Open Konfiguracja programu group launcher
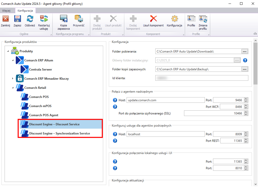The image size is (258, 187). pyautogui.click(x=89, y=35)
